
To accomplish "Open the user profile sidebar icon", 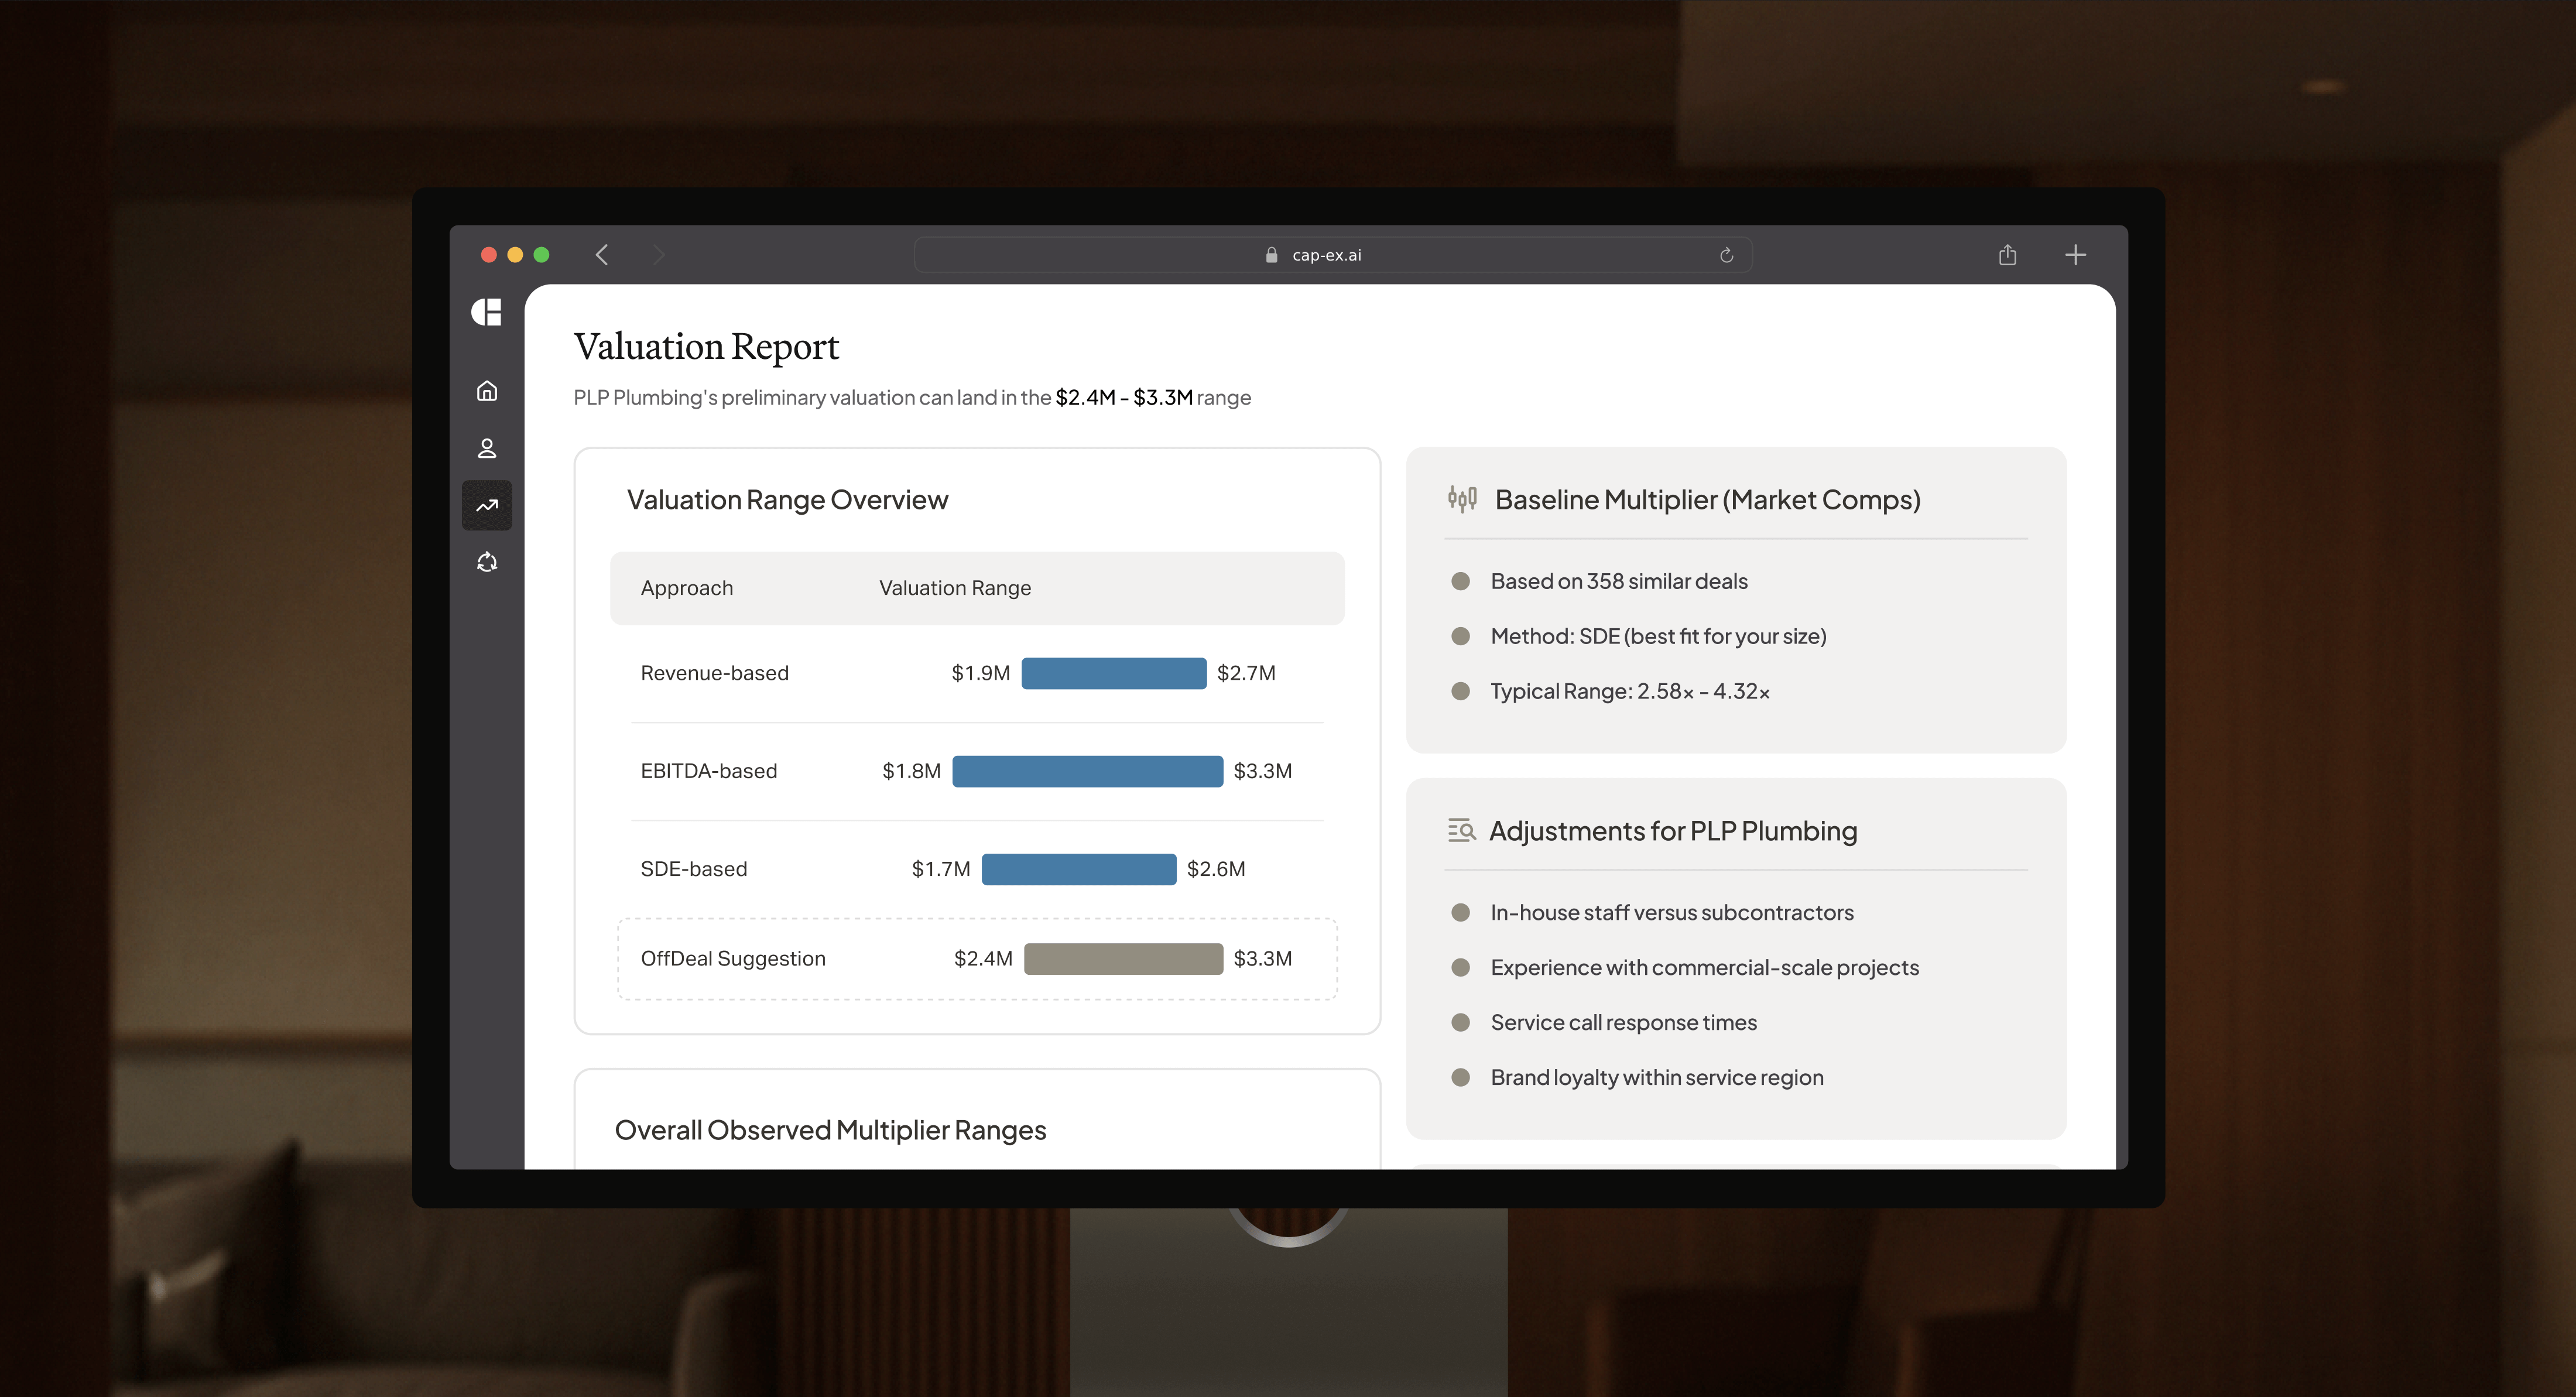I will pyautogui.click(x=487, y=448).
